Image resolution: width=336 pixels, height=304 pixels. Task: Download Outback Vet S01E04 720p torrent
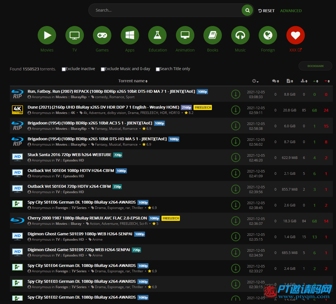point(236,189)
